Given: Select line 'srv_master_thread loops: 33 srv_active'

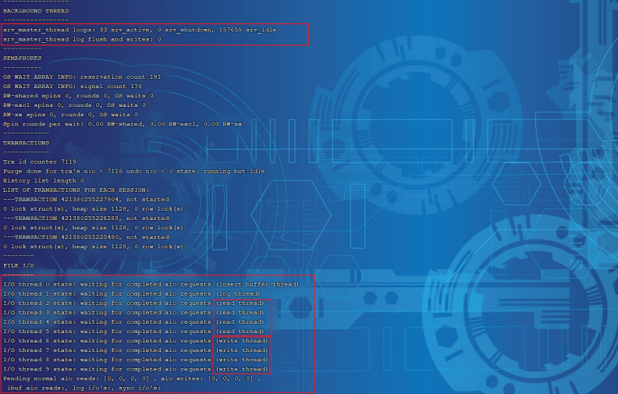Looking at the screenshot, I should point(140,30).
